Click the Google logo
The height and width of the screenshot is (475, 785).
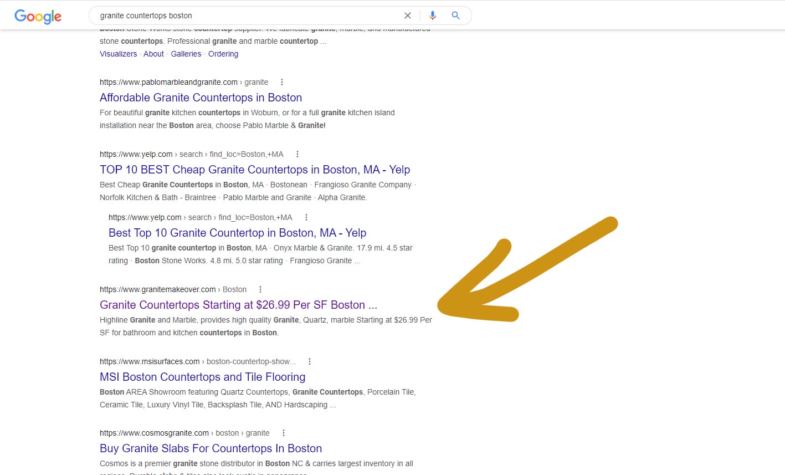pos(38,16)
